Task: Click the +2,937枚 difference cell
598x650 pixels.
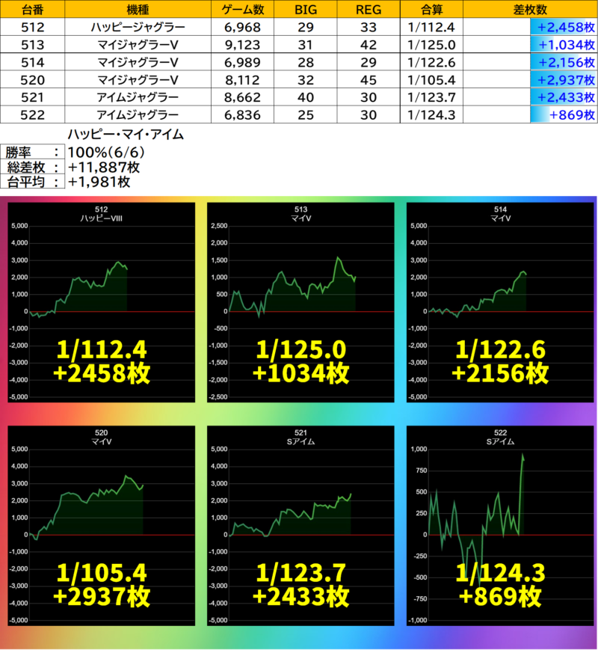Action: (x=530, y=79)
